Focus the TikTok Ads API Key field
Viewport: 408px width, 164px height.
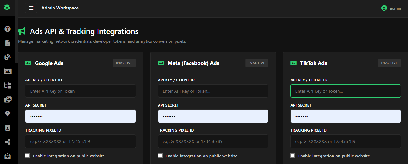pyautogui.click(x=346, y=91)
